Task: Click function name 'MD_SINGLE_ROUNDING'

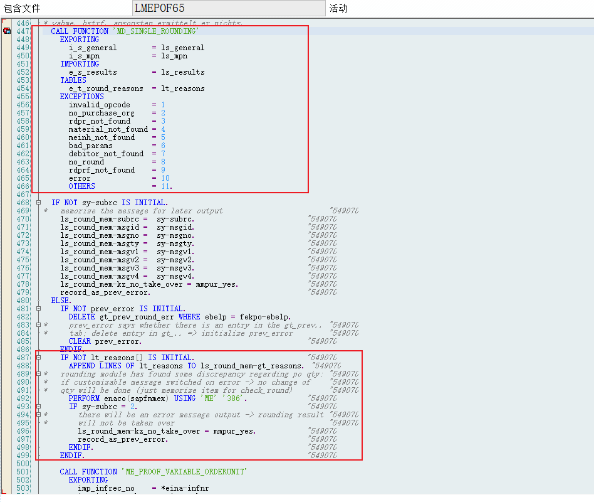Action: pos(155,31)
